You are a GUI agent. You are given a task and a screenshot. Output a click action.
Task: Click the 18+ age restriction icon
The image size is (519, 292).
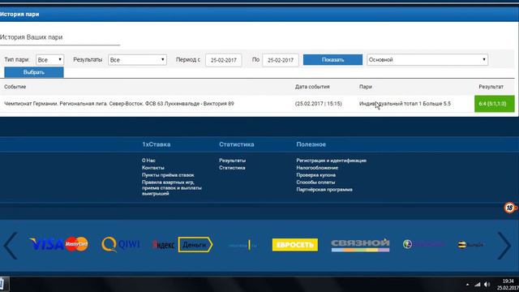pos(510,208)
